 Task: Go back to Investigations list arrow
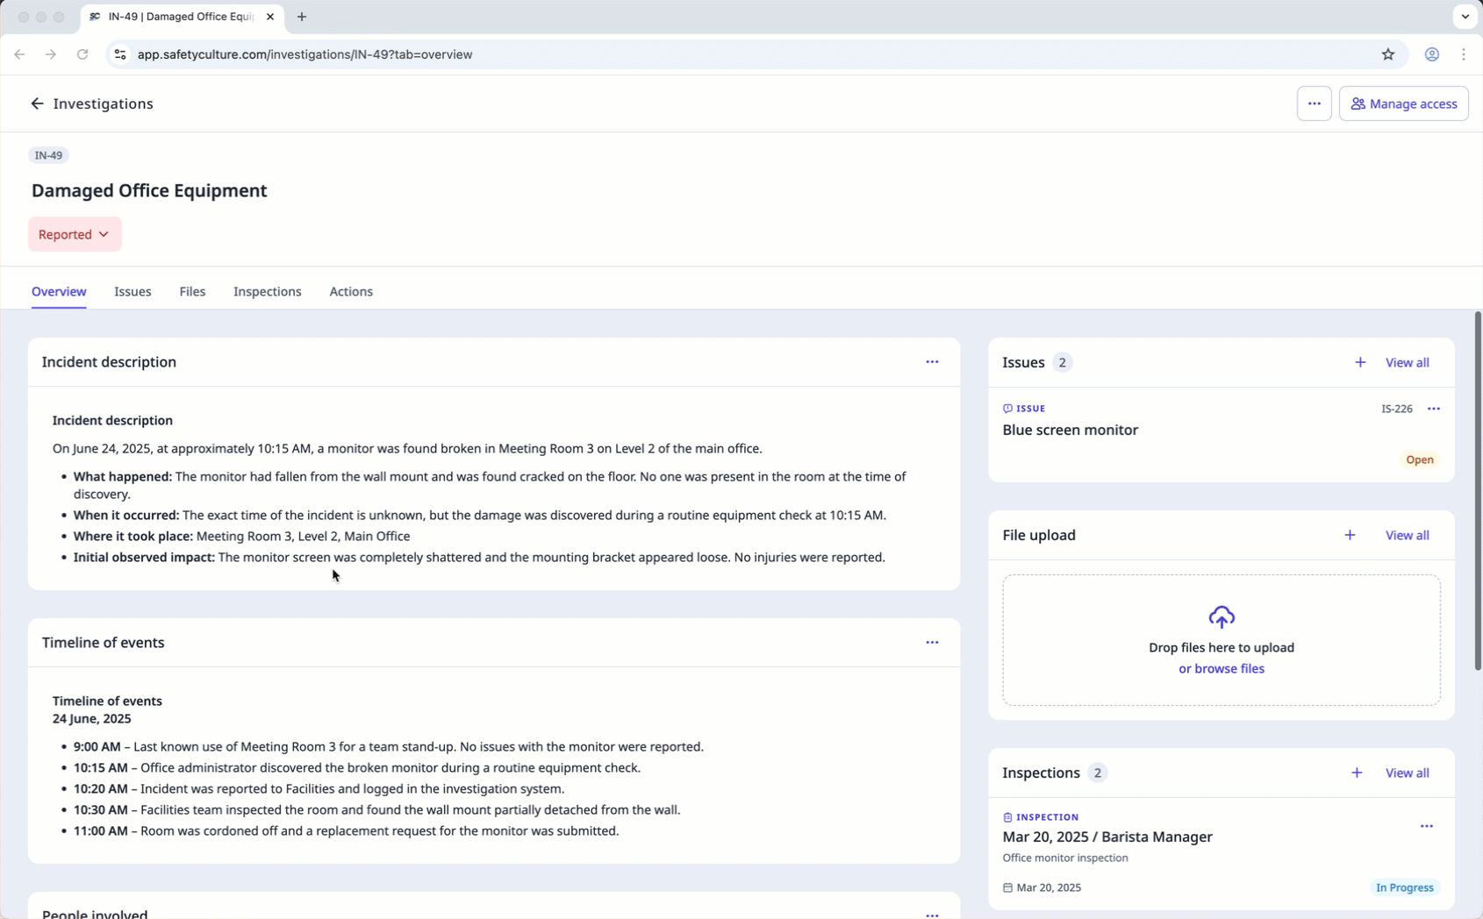[x=37, y=103]
